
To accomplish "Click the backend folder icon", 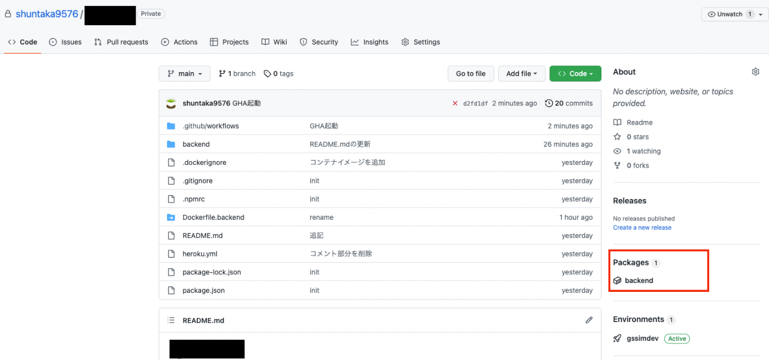I will click(x=171, y=144).
